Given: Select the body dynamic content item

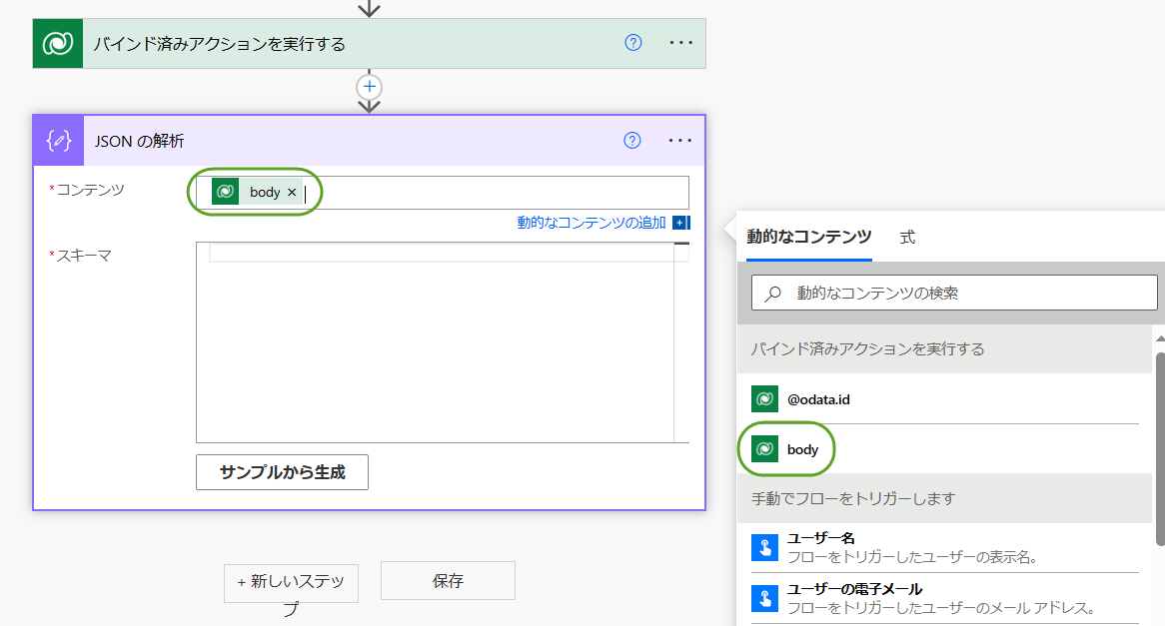Looking at the screenshot, I should tap(945, 449).
